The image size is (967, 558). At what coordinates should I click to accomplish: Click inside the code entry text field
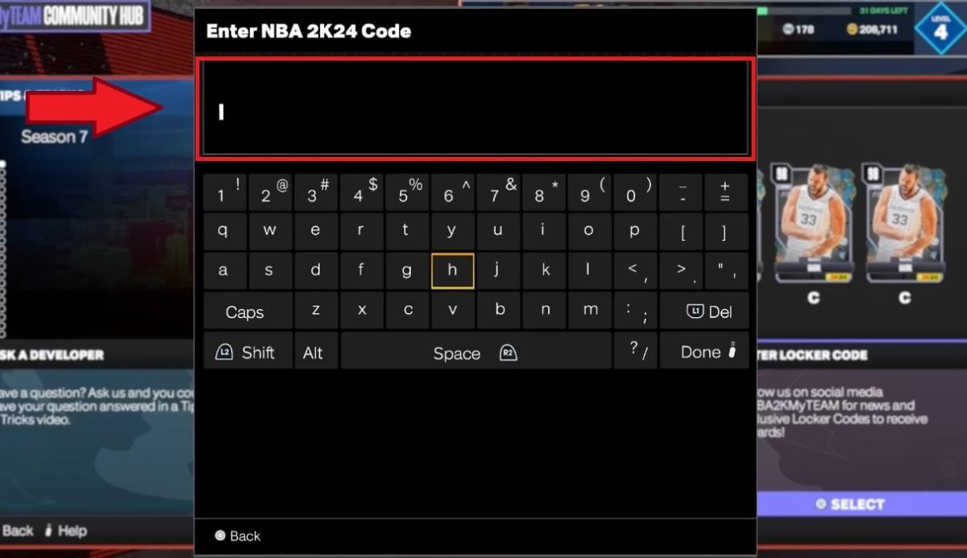point(475,109)
